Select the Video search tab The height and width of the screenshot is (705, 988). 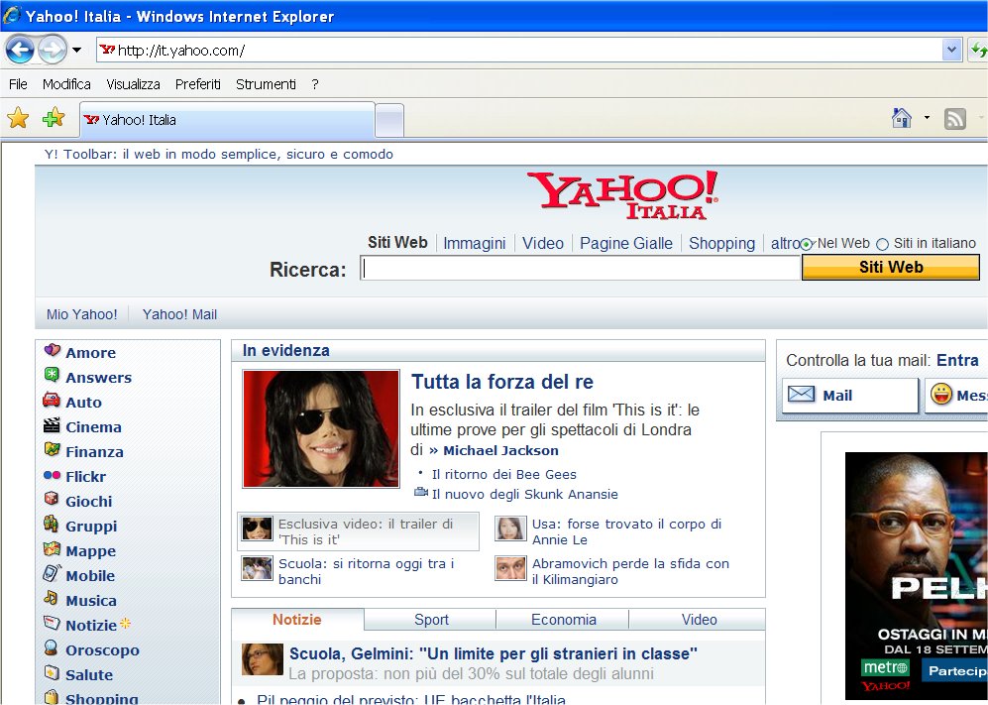click(542, 243)
